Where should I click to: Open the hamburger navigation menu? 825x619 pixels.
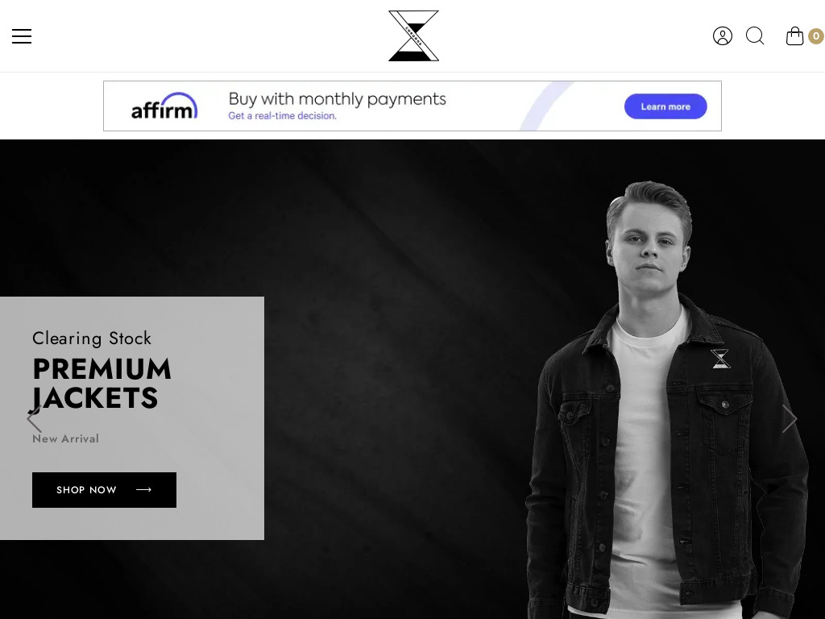tap(22, 36)
